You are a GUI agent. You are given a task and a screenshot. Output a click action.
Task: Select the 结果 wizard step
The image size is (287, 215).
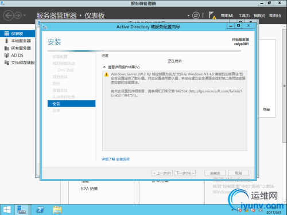coord(56,111)
